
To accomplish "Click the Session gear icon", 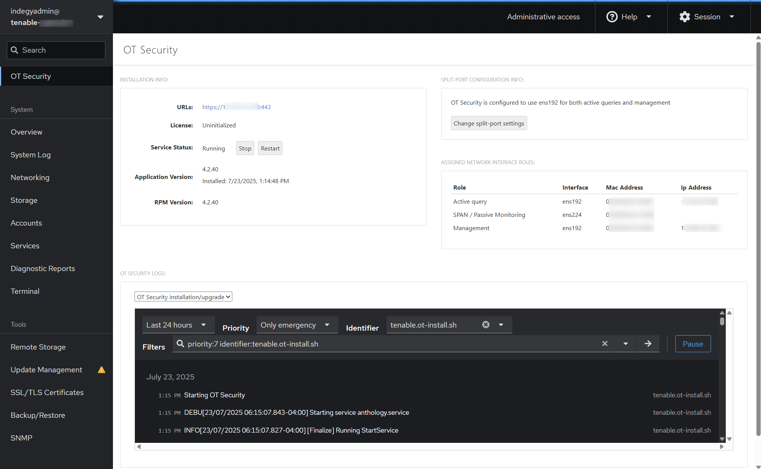I will 684,17.
